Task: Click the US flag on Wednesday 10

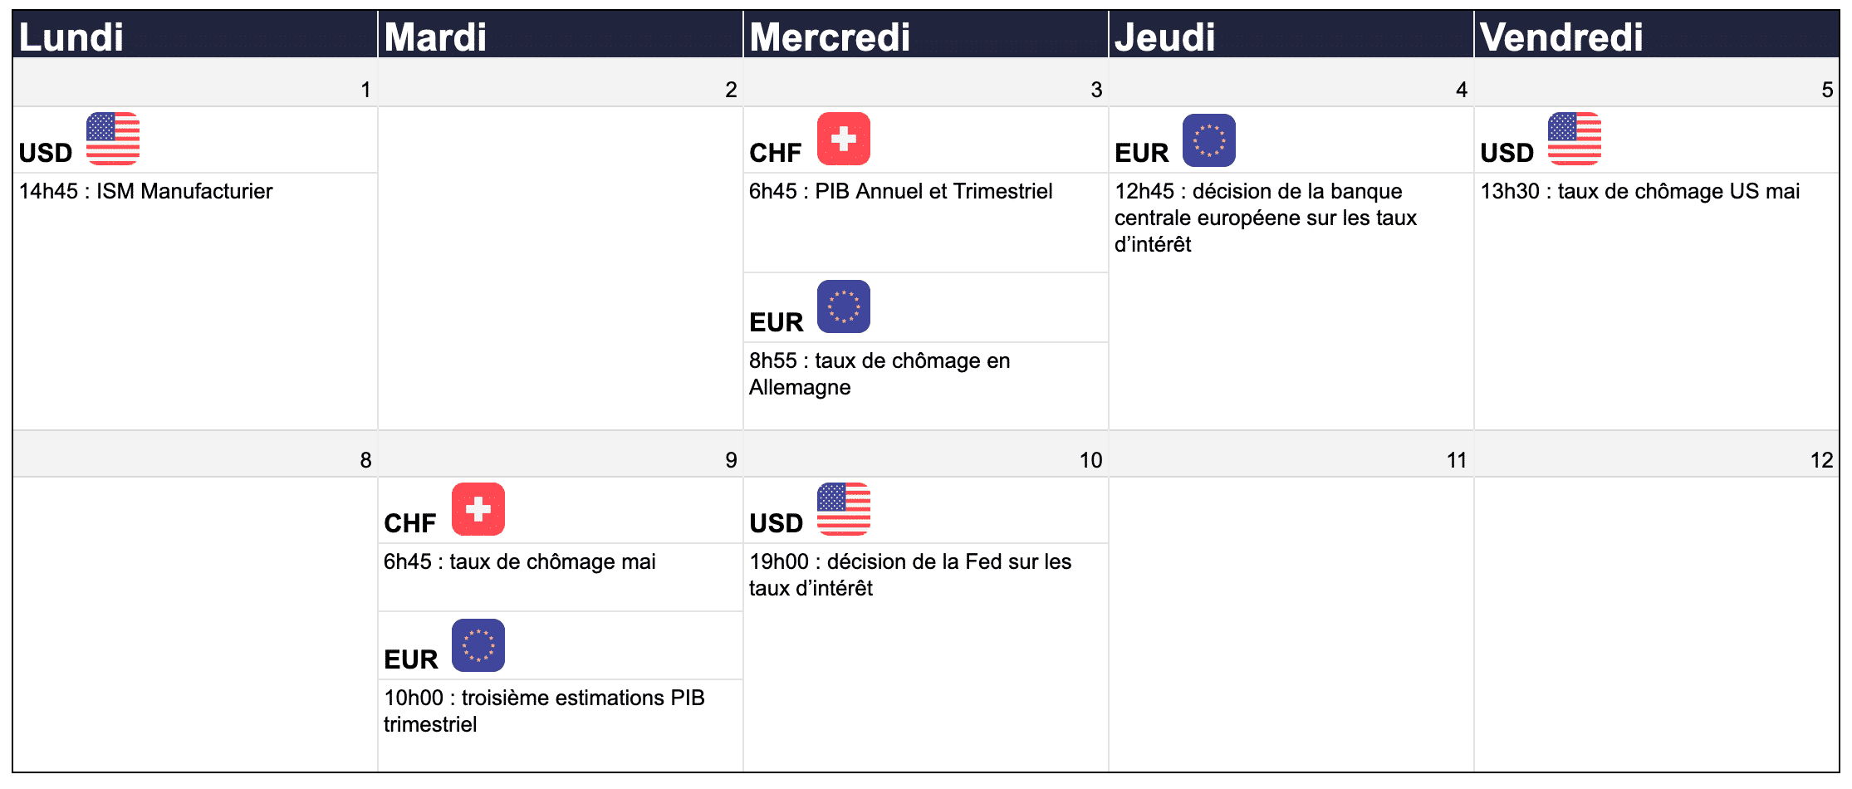Action: point(844,509)
